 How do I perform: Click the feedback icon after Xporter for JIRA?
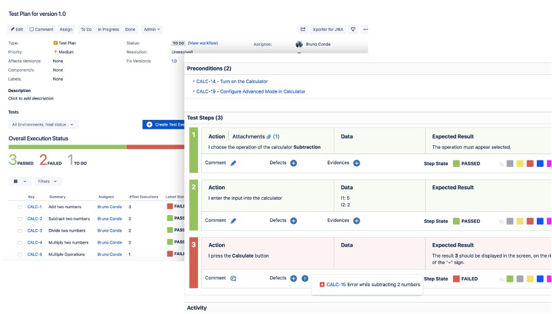(x=353, y=30)
